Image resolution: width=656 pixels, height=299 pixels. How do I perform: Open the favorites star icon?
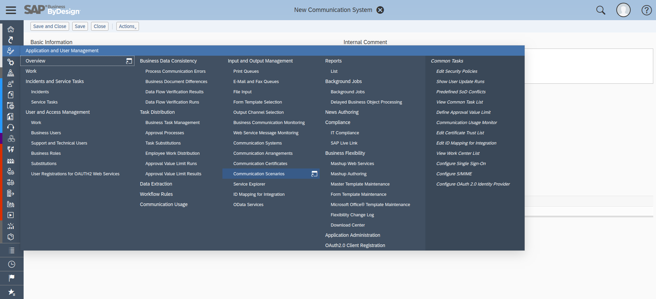pos(12,292)
